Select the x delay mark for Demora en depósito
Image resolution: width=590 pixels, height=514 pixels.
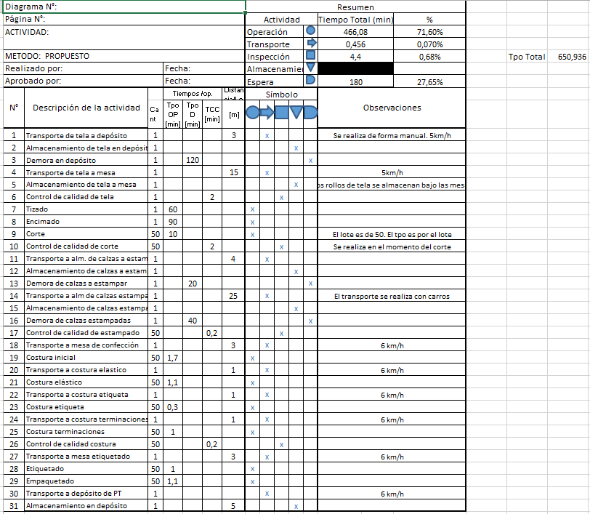click(x=310, y=160)
